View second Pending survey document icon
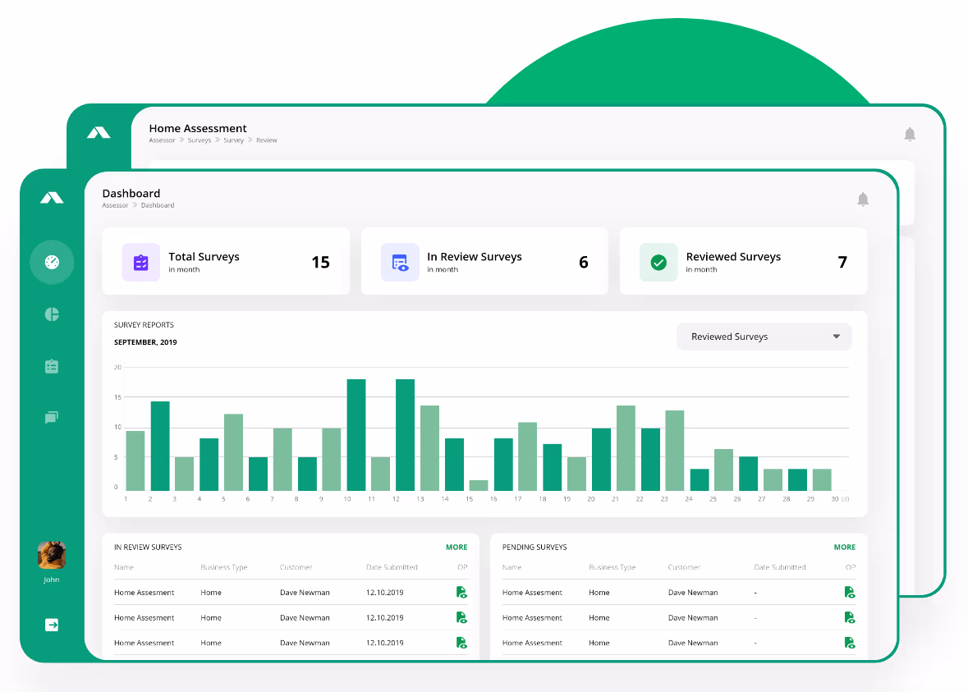Image resolution: width=968 pixels, height=692 pixels. point(849,617)
